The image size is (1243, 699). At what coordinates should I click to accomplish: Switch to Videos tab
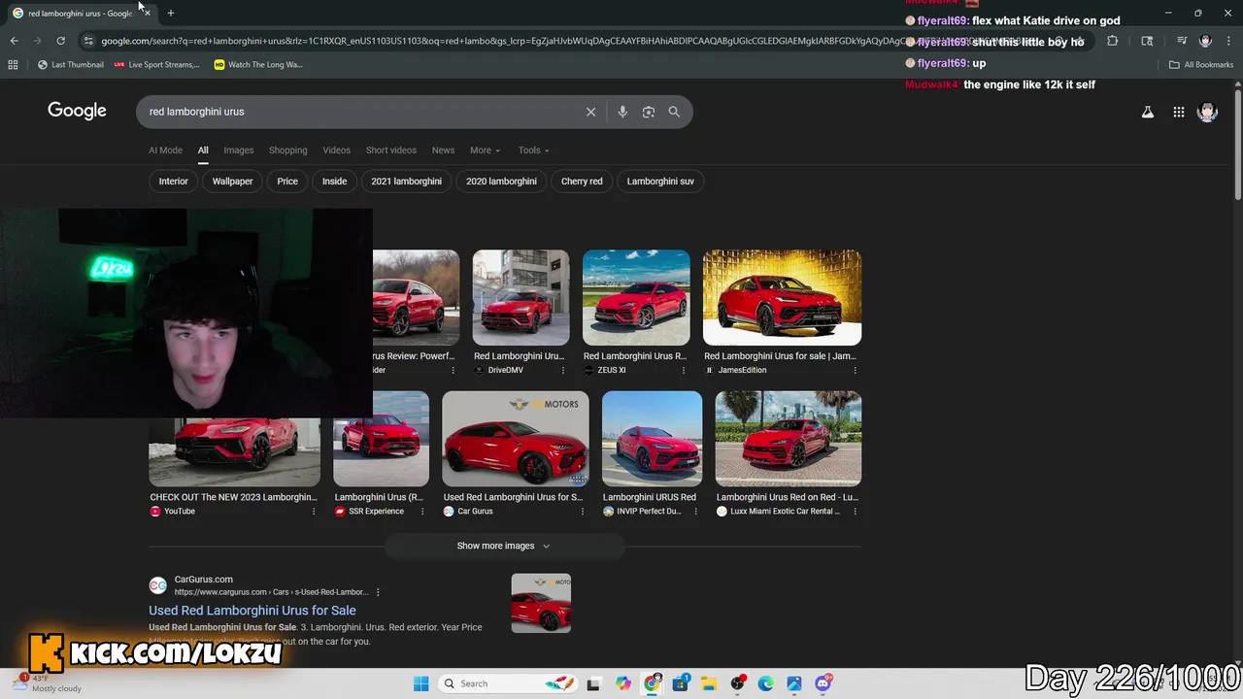tap(336, 150)
